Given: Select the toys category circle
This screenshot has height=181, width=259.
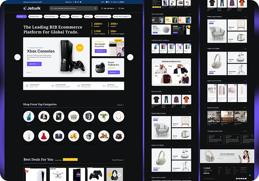Looking at the screenshot, I should 104,136.
